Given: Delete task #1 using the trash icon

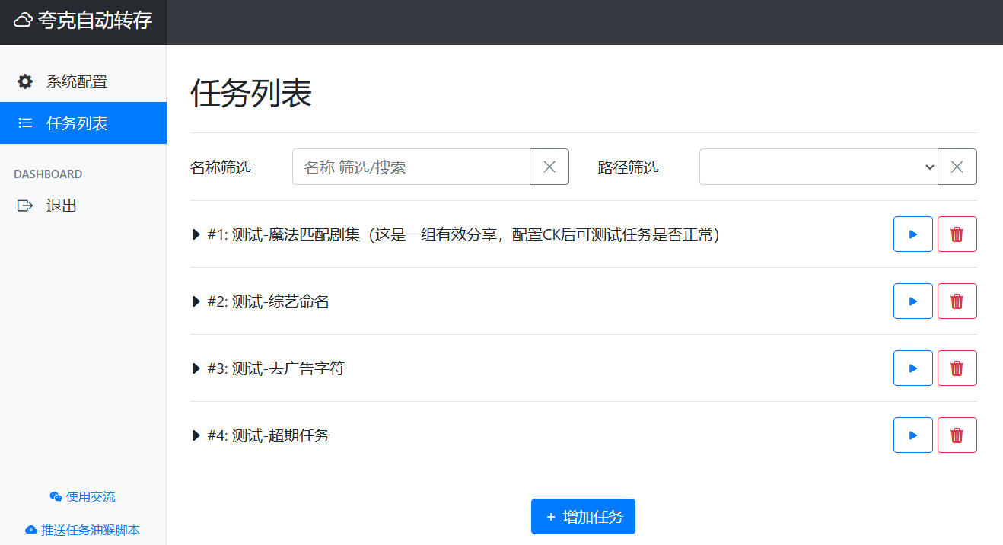Looking at the screenshot, I should point(957,234).
